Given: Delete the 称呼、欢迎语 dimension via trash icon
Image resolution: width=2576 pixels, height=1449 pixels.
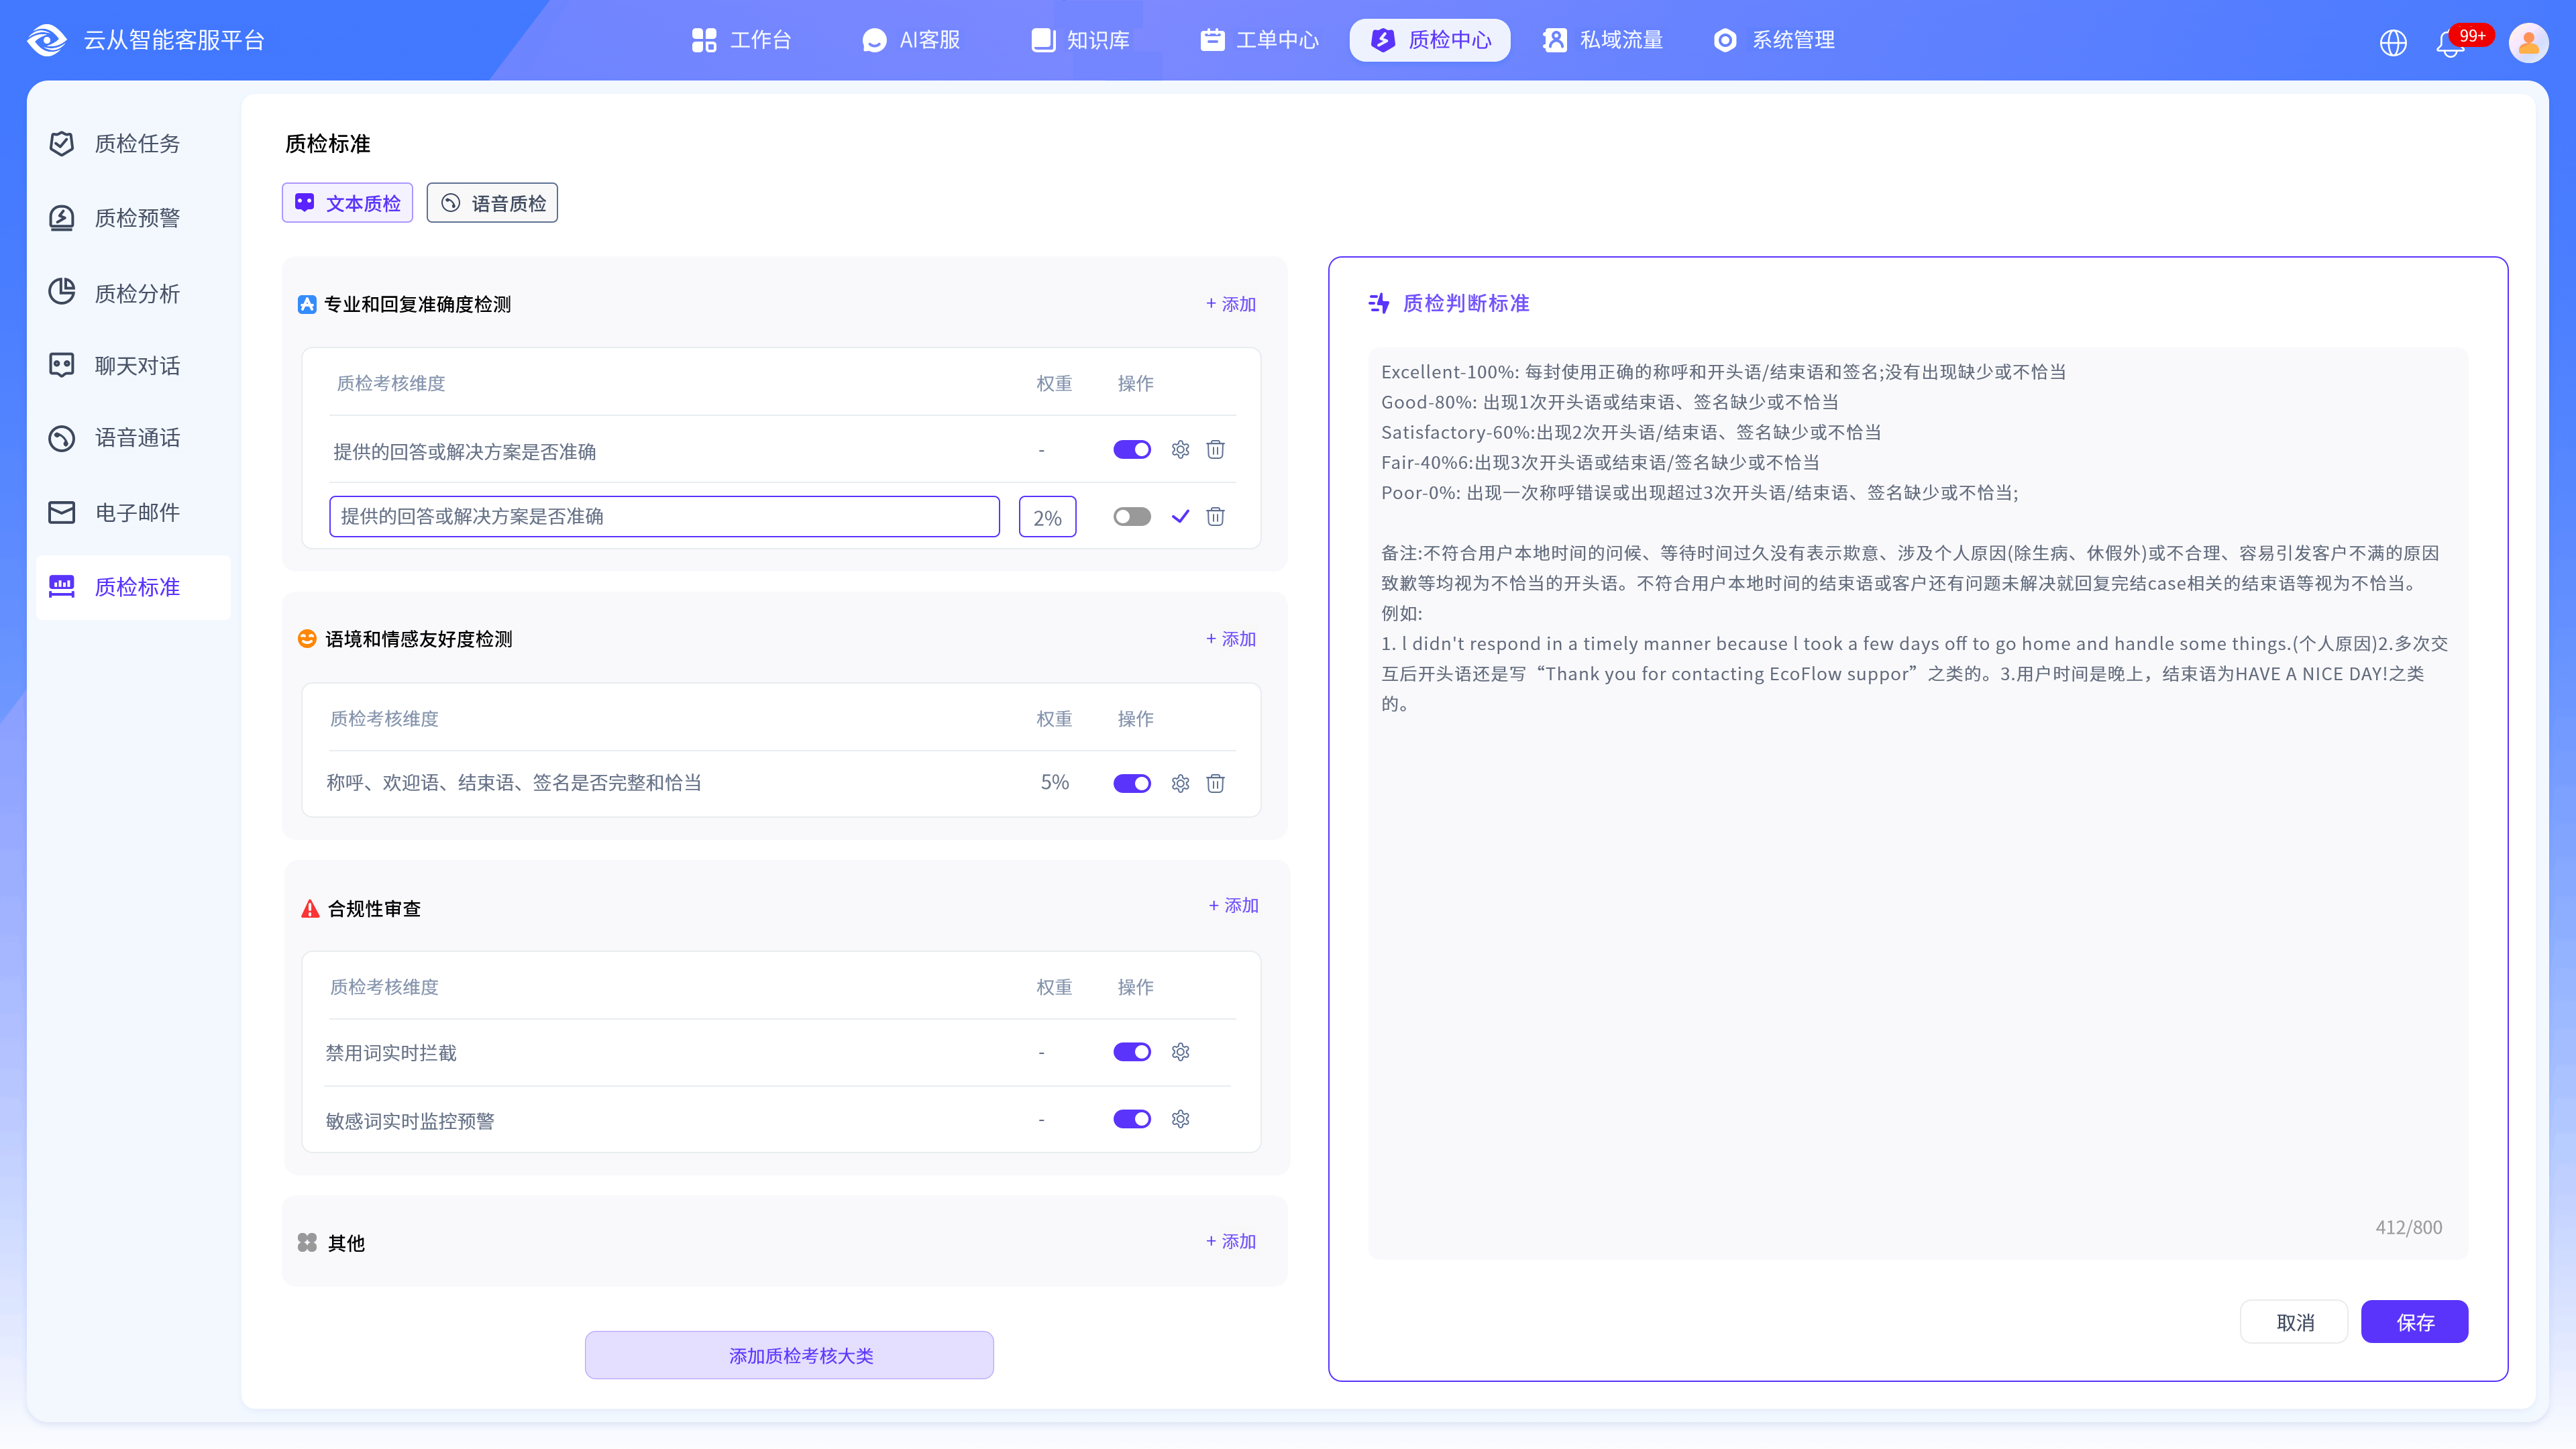Looking at the screenshot, I should tap(1215, 783).
